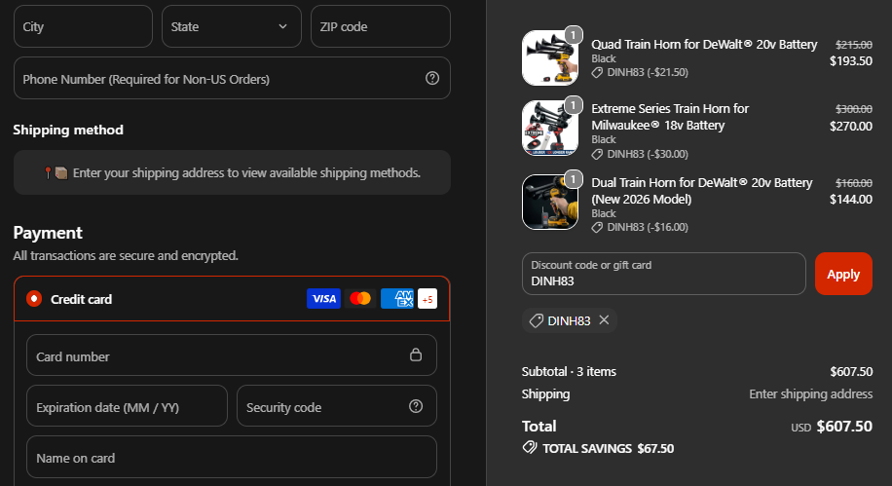Click 'DINH83 (-$16.00)' discount text
The width and height of the screenshot is (892, 486).
pos(648,228)
